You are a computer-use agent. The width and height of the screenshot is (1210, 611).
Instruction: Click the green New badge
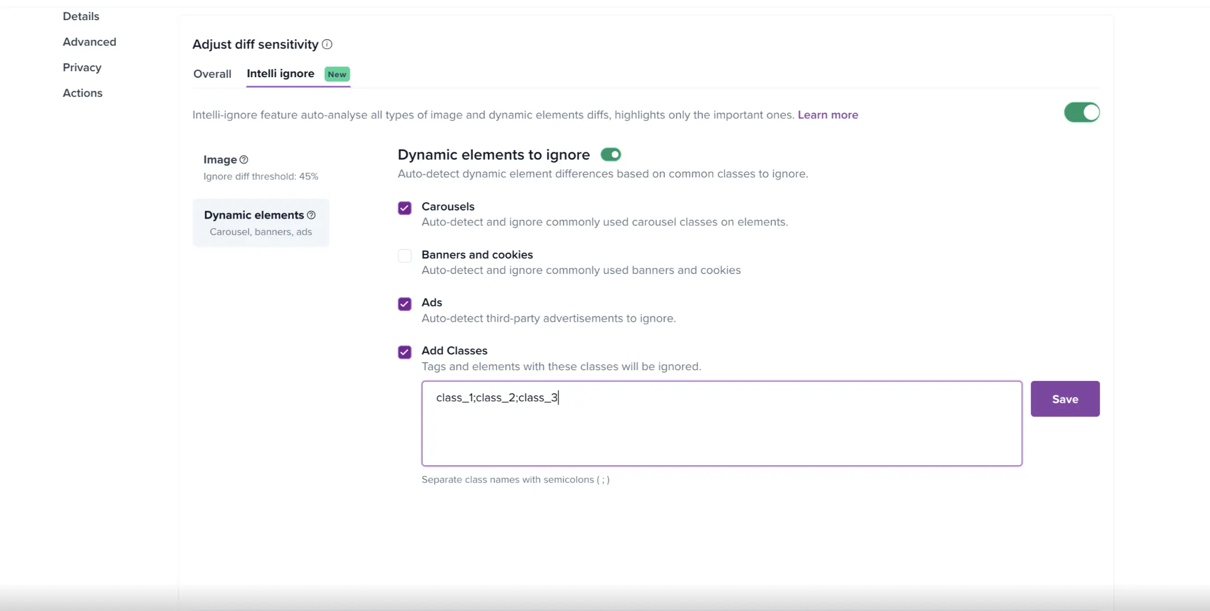[337, 74]
